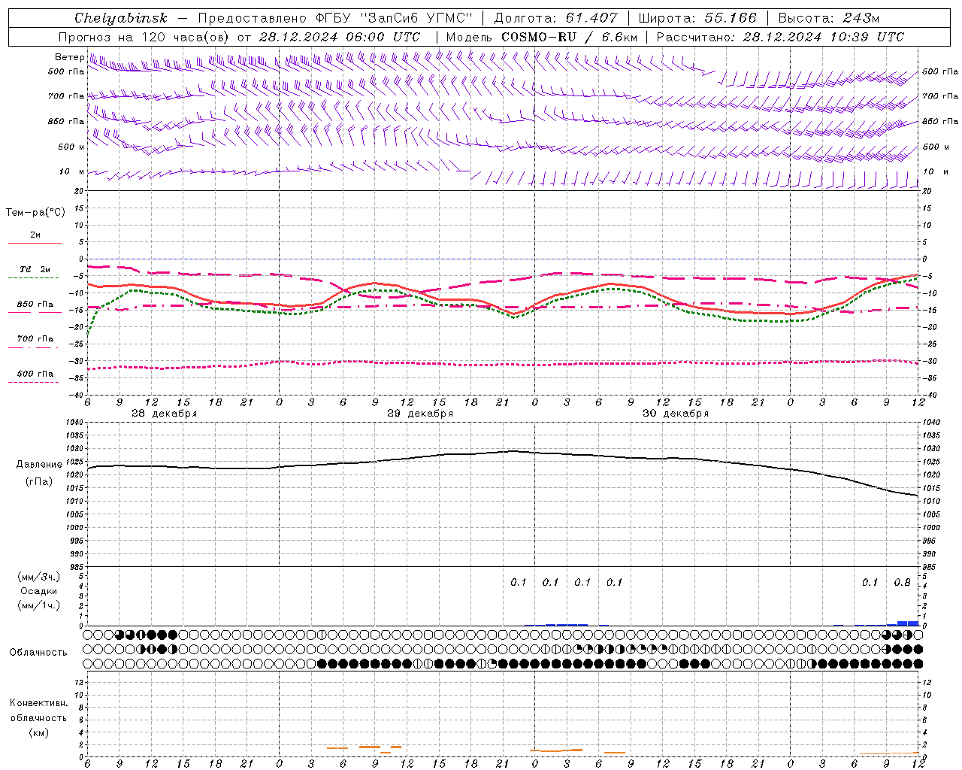This screenshot has height=770, width=962.
Task: Click the Ветер wind panel label
Action: click(70, 57)
